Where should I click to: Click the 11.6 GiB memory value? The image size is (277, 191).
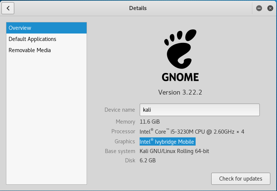150,122
